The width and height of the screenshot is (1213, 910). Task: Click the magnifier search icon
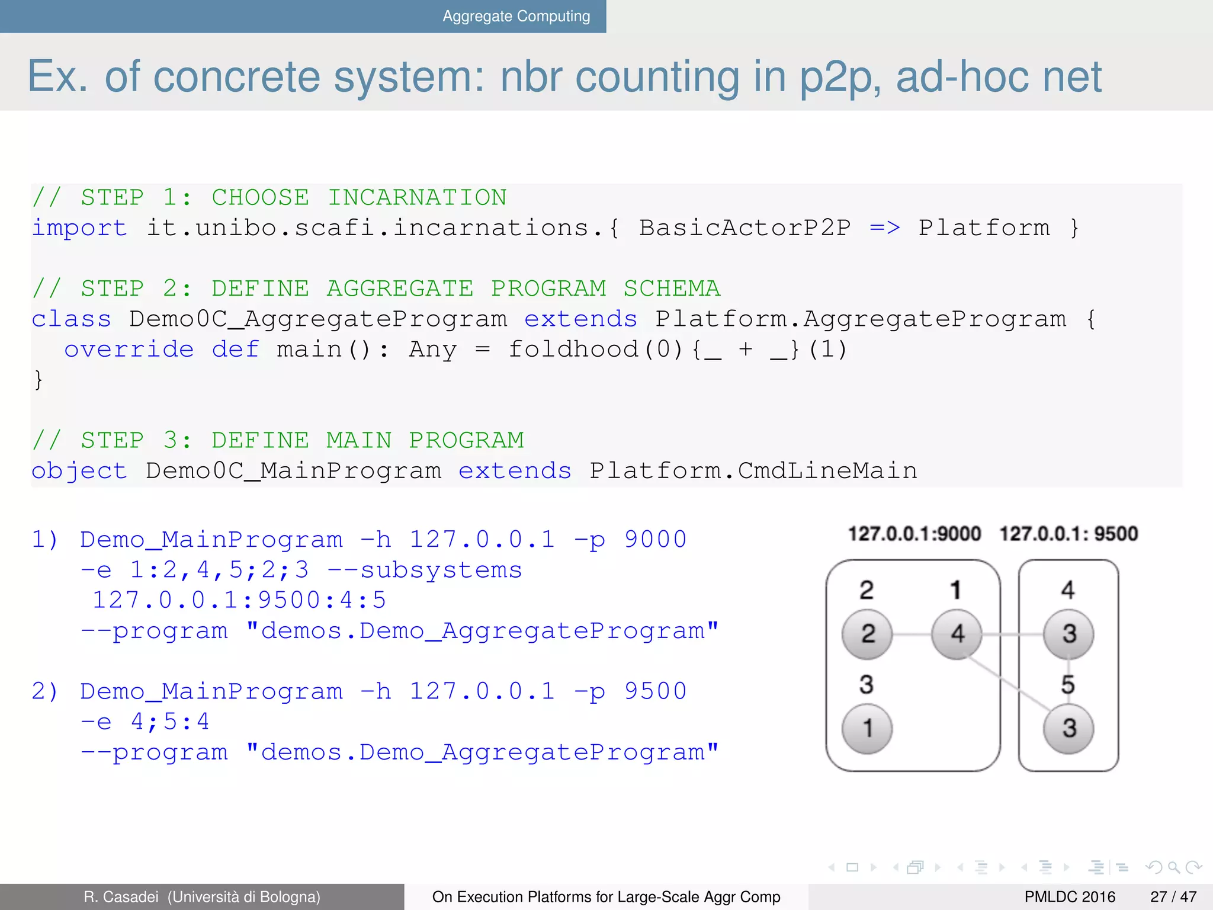tap(1174, 868)
